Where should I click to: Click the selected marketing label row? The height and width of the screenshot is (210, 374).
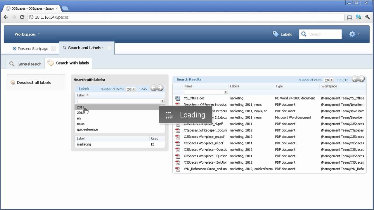(x=120, y=144)
